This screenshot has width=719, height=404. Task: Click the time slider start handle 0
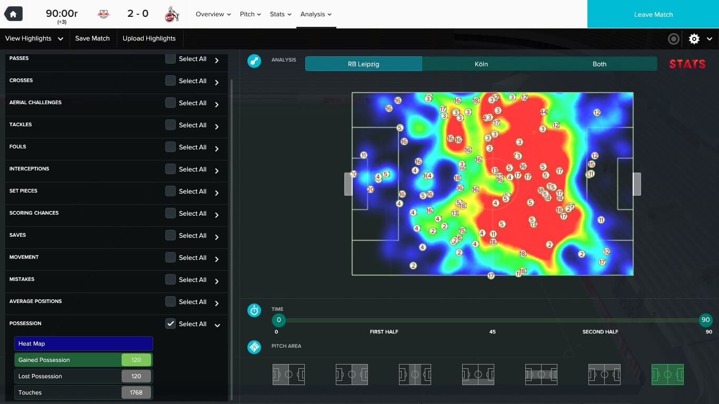(278, 320)
